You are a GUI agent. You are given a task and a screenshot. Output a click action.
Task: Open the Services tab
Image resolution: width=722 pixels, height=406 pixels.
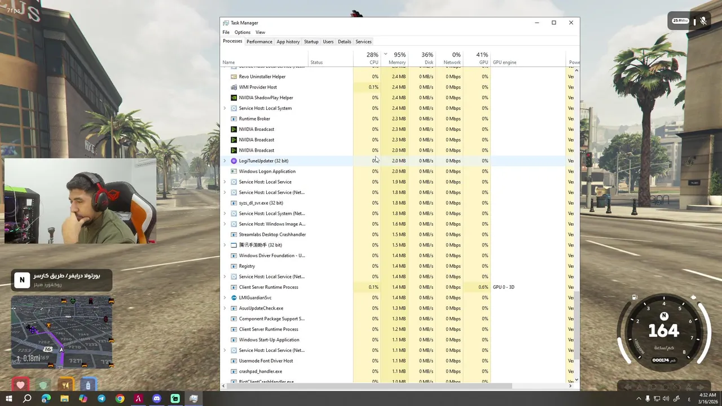364,42
